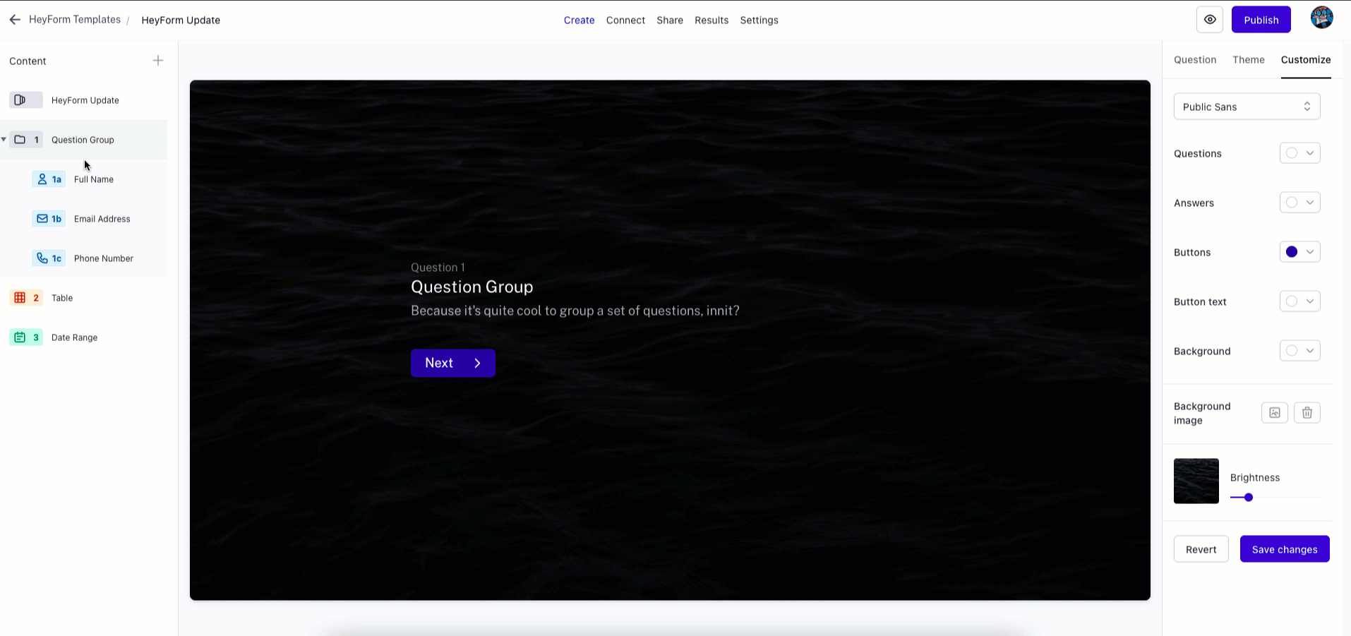Open the Settings tab

[x=759, y=20]
